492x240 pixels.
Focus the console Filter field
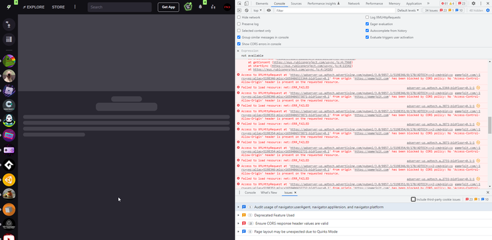(x=335, y=10)
